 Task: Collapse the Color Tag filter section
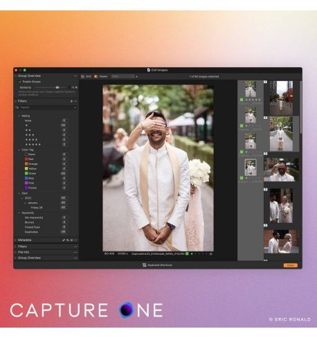pos(19,150)
